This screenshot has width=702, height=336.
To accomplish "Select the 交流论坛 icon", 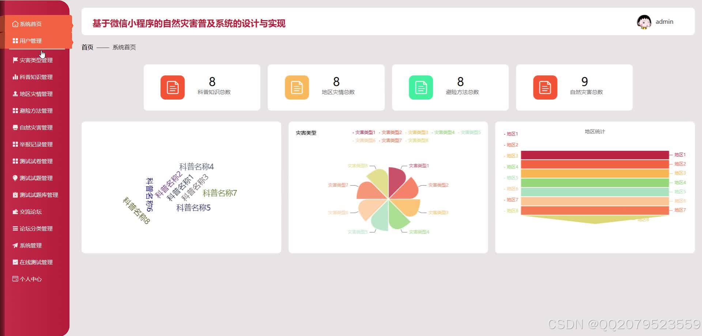I will click(x=15, y=212).
